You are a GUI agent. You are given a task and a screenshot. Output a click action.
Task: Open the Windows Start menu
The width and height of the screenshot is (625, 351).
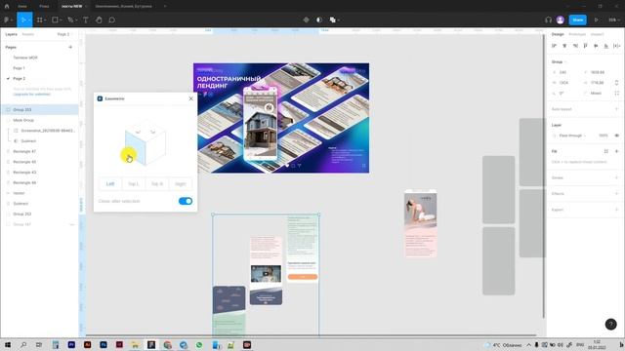(x=8, y=344)
